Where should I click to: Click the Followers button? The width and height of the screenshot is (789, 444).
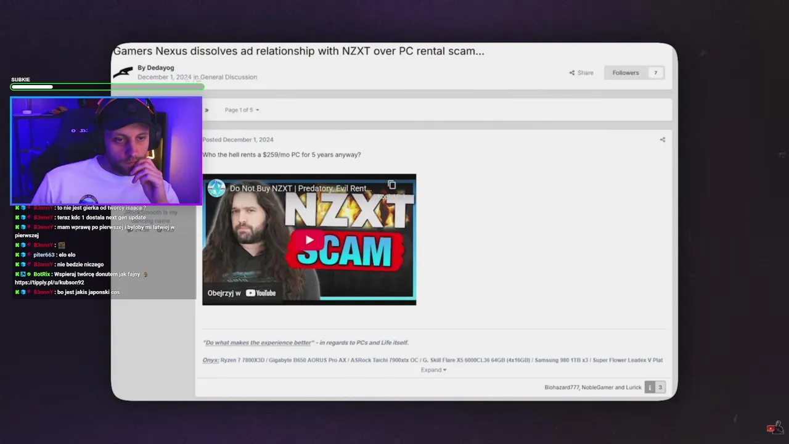coord(626,73)
